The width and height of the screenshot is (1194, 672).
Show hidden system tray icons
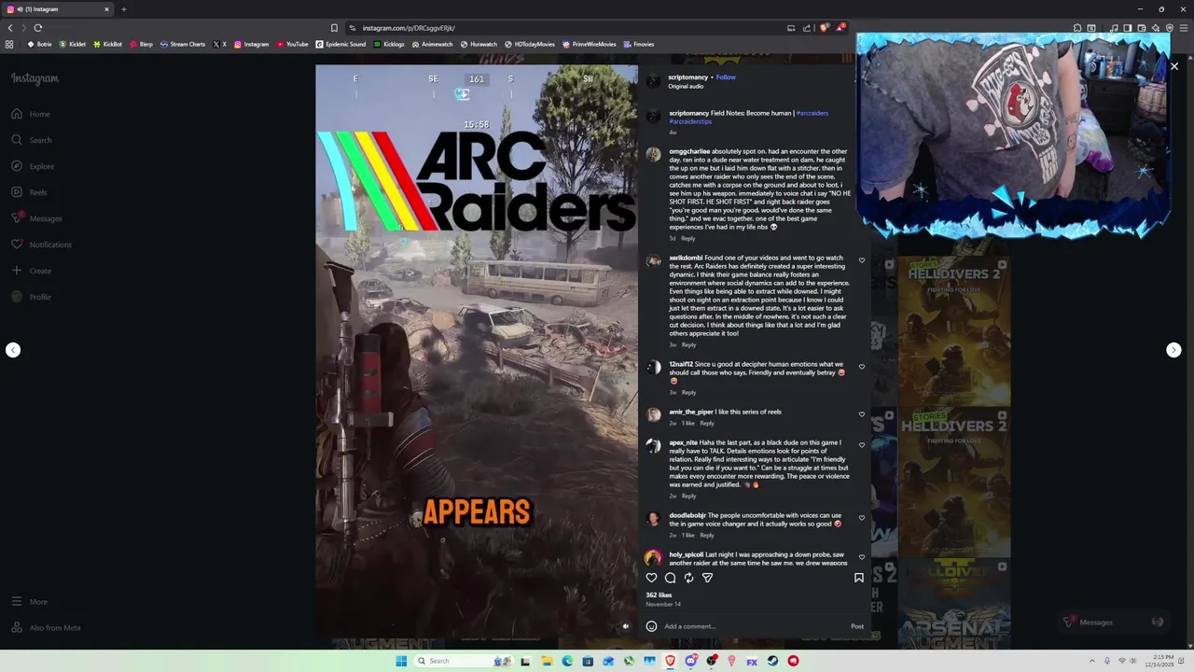tap(1092, 661)
